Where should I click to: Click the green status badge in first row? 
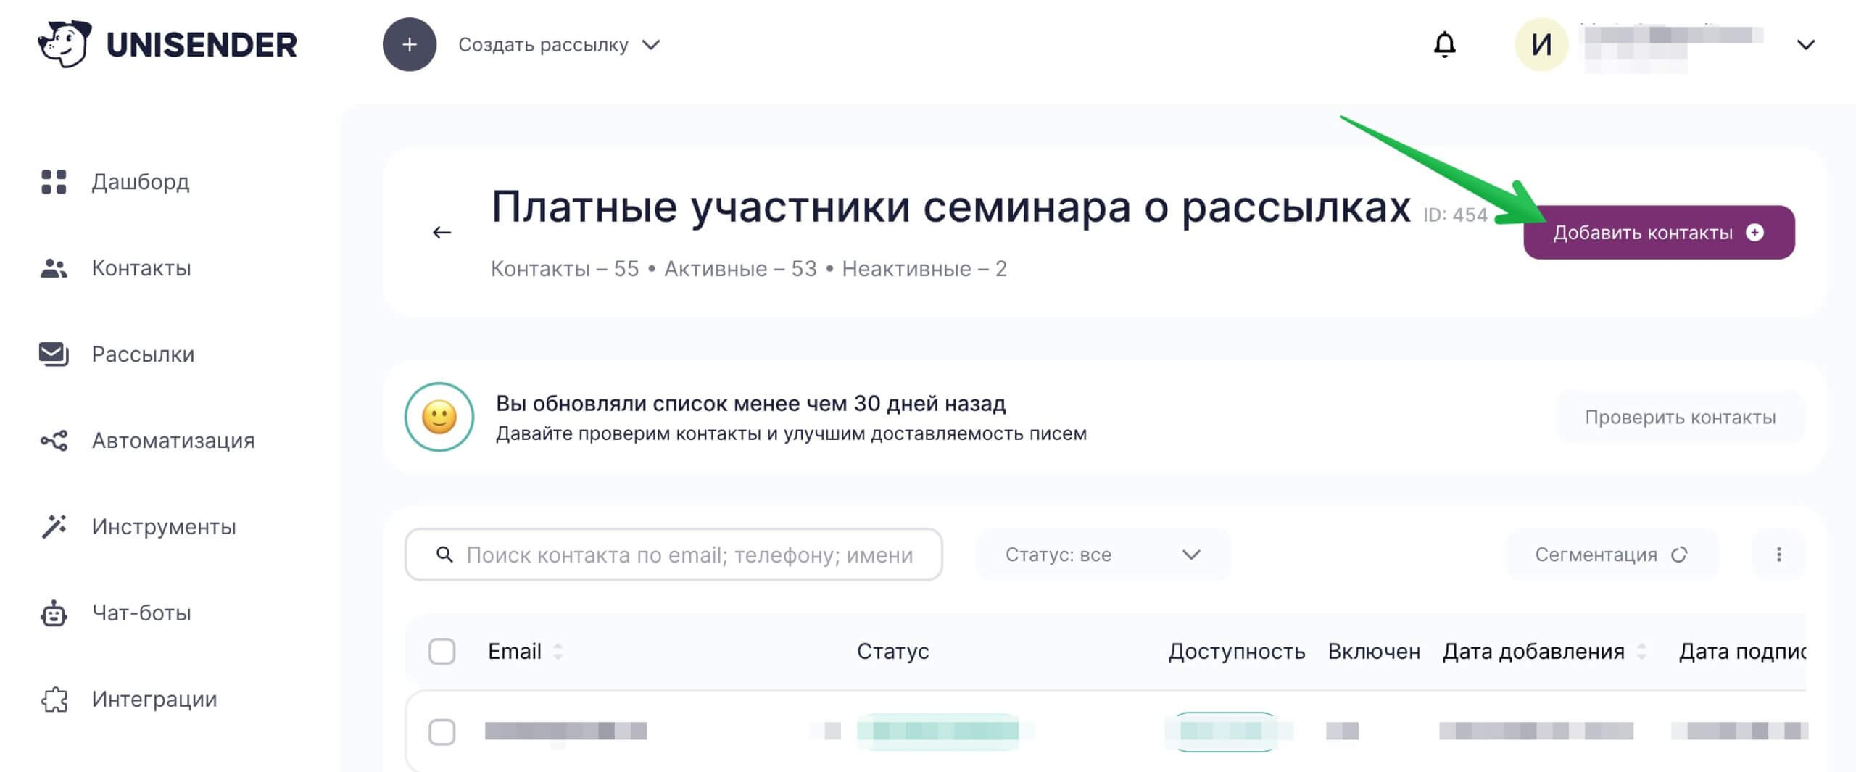(x=937, y=731)
